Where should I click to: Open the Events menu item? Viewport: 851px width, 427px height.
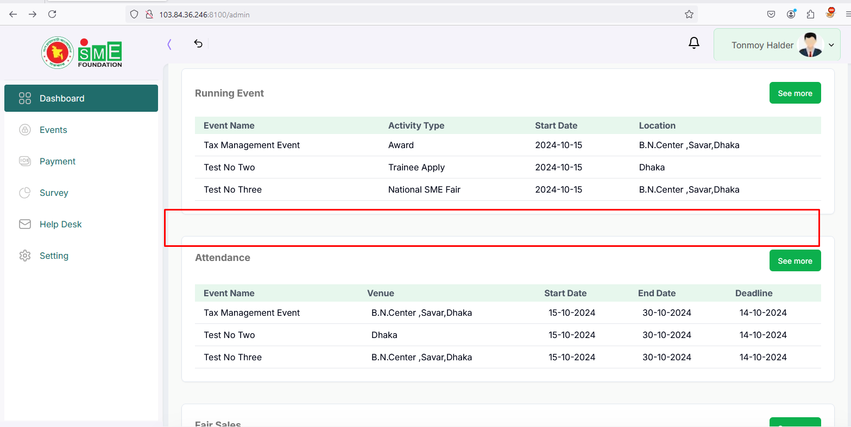[x=81, y=130]
